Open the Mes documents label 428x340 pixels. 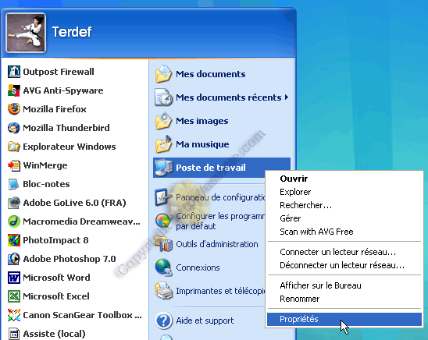[x=210, y=74]
